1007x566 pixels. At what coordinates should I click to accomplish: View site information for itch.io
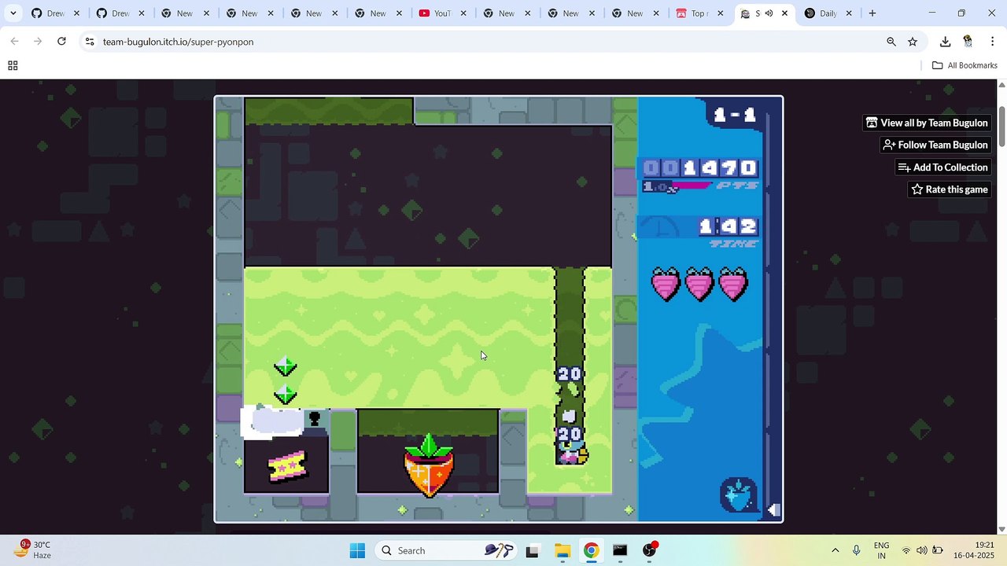(x=90, y=42)
